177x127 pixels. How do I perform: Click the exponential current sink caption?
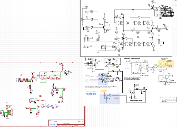click(99, 70)
